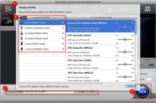Click the profile list scroll-down arrow
This screenshot has width=156, height=103.
point(136,81)
